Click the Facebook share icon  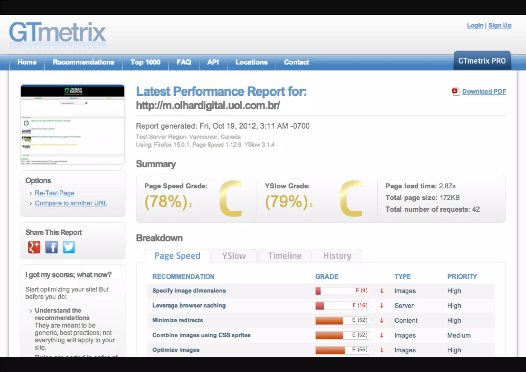click(x=51, y=247)
